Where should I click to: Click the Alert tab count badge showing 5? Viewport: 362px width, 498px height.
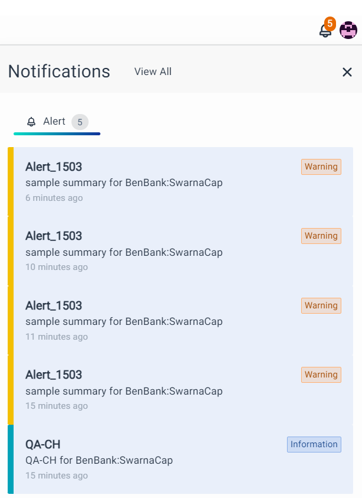tap(80, 122)
